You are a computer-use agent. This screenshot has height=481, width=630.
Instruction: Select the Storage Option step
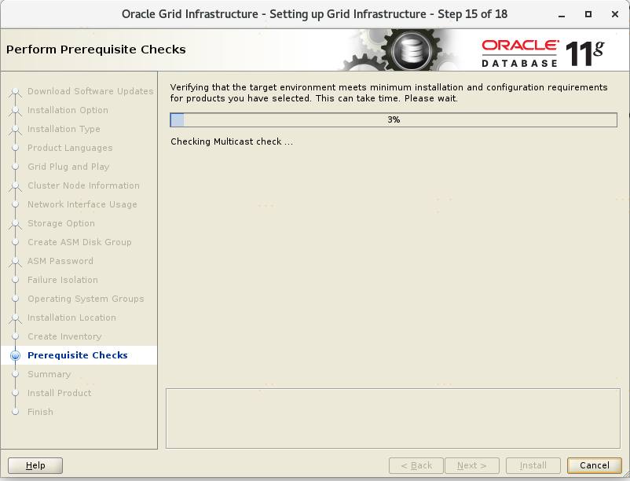click(60, 223)
